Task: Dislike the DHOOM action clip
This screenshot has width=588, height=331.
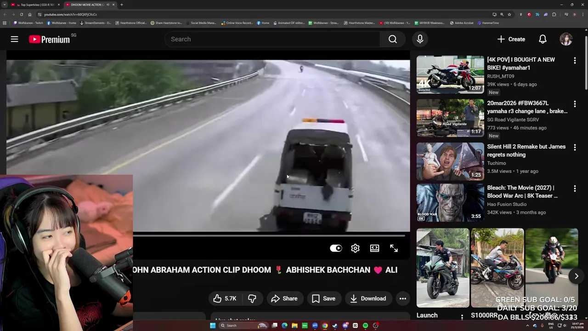Action: [252, 298]
